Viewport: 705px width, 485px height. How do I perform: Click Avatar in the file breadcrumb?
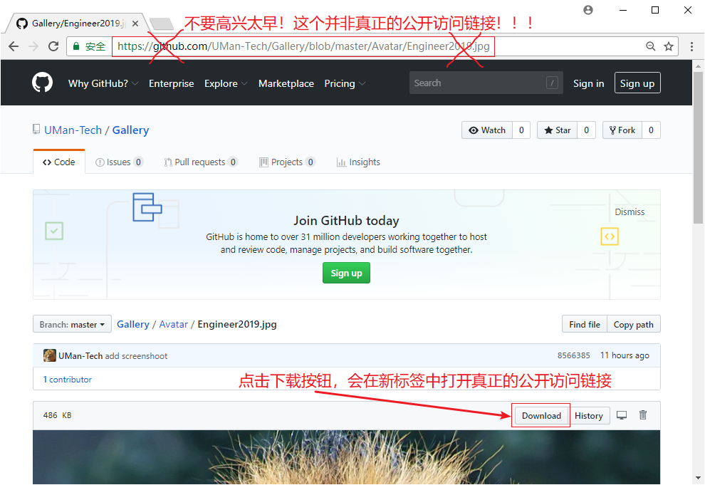(173, 324)
